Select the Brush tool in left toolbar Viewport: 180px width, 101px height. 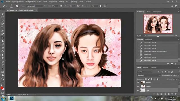(3, 38)
